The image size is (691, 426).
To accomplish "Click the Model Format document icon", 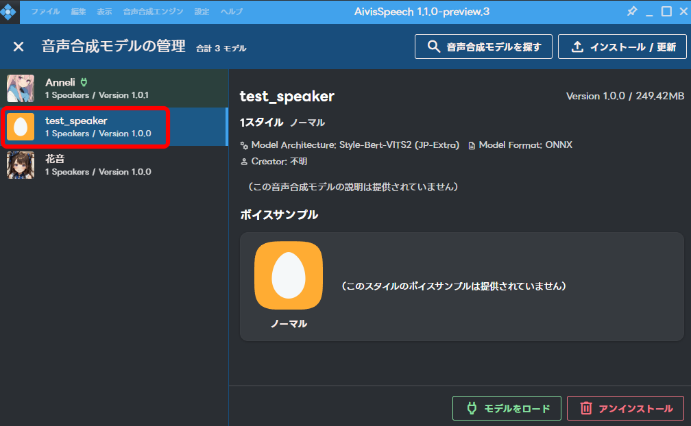I will 472,146.
